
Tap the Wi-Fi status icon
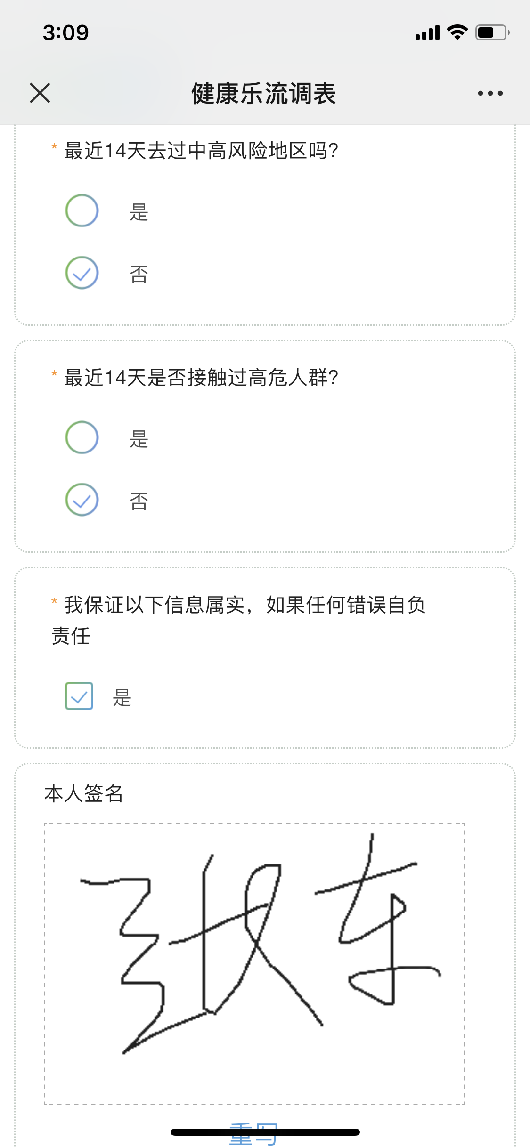click(x=457, y=32)
